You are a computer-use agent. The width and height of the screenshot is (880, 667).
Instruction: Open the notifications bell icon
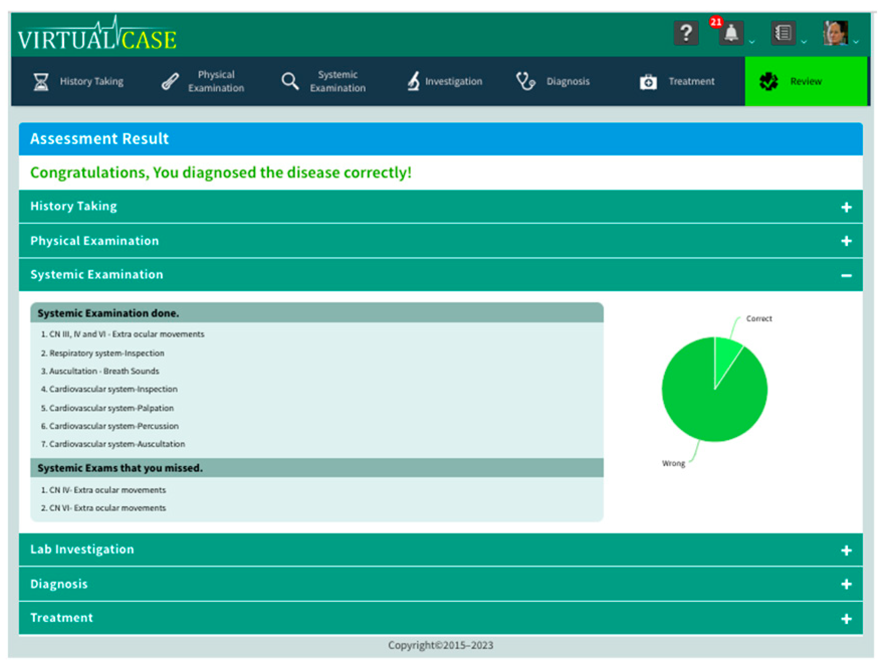[731, 34]
